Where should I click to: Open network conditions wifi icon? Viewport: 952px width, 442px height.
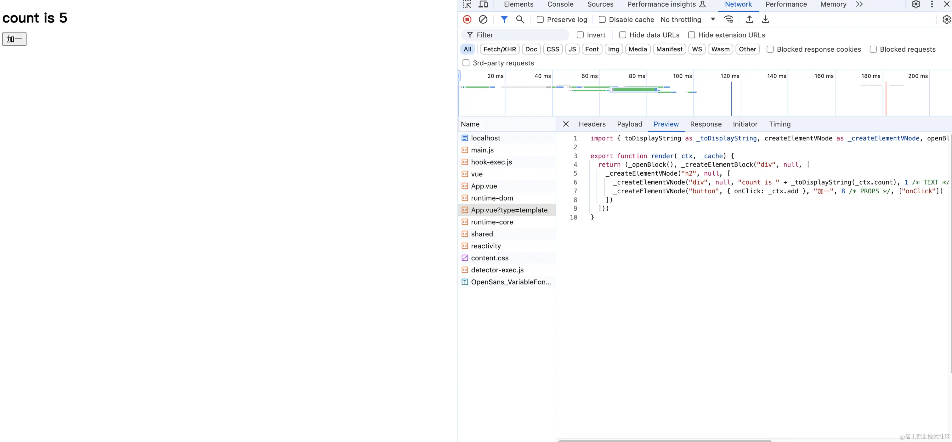point(728,19)
